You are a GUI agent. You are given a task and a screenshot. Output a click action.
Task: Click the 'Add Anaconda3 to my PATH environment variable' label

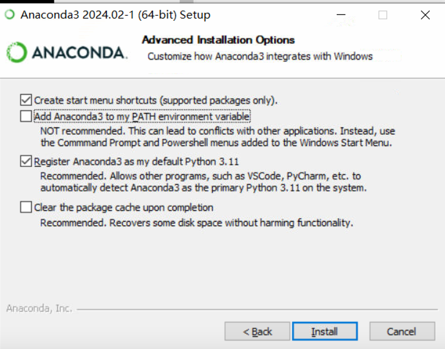[142, 116]
